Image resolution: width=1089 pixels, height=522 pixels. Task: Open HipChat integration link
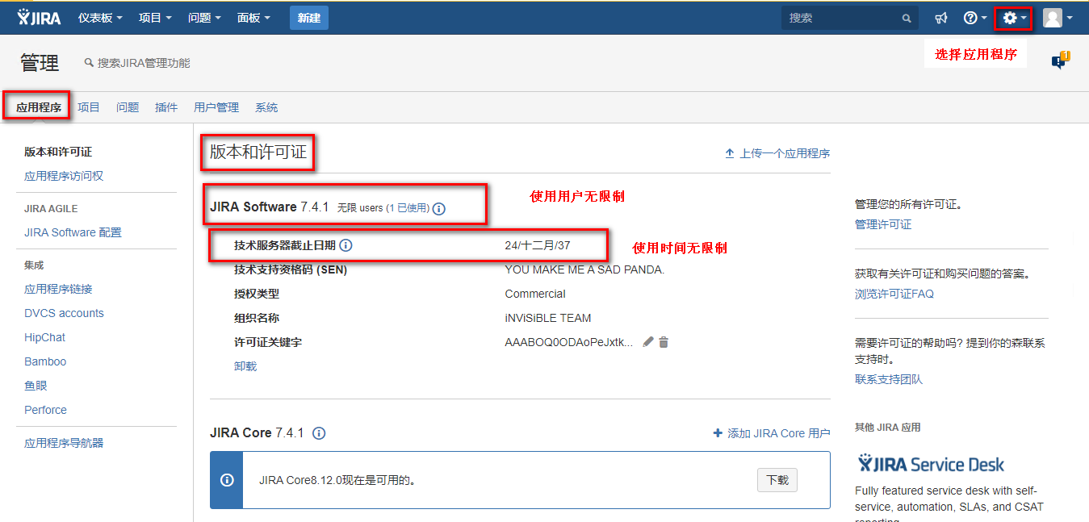pyautogui.click(x=44, y=337)
